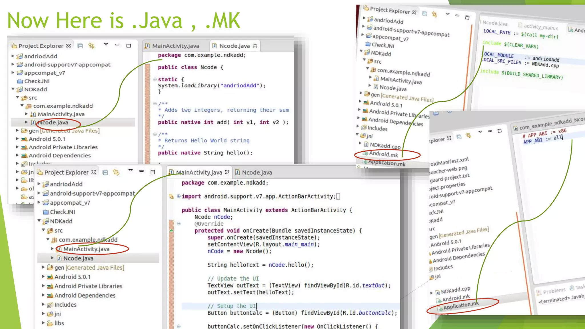Switch to activity_main.x tab in tilted window
The width and height of the screenshot is (585, 329).
[538, 27]
